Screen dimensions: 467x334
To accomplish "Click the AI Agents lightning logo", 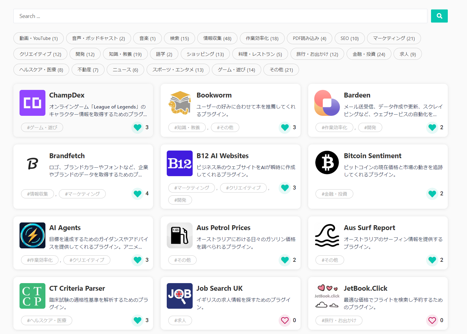I will [x=32, y=235].
